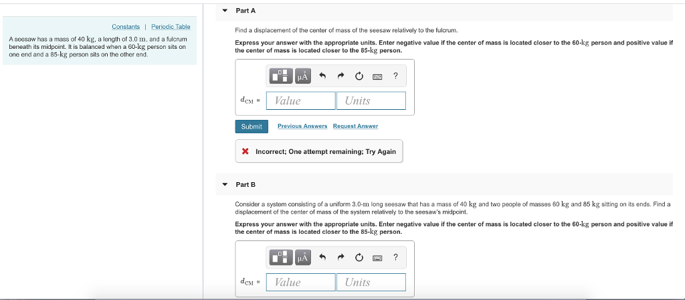Focus the Part B Value field
The width and height of the screenshot is (685, 300).
point(301,282)
